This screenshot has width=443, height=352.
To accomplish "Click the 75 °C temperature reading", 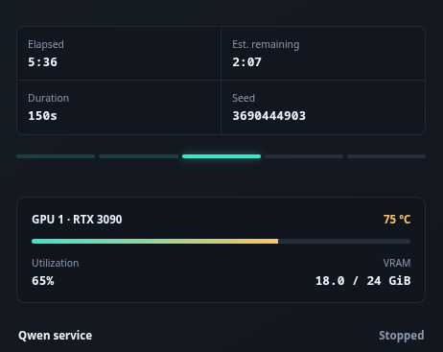I will [x=397, y=220].
